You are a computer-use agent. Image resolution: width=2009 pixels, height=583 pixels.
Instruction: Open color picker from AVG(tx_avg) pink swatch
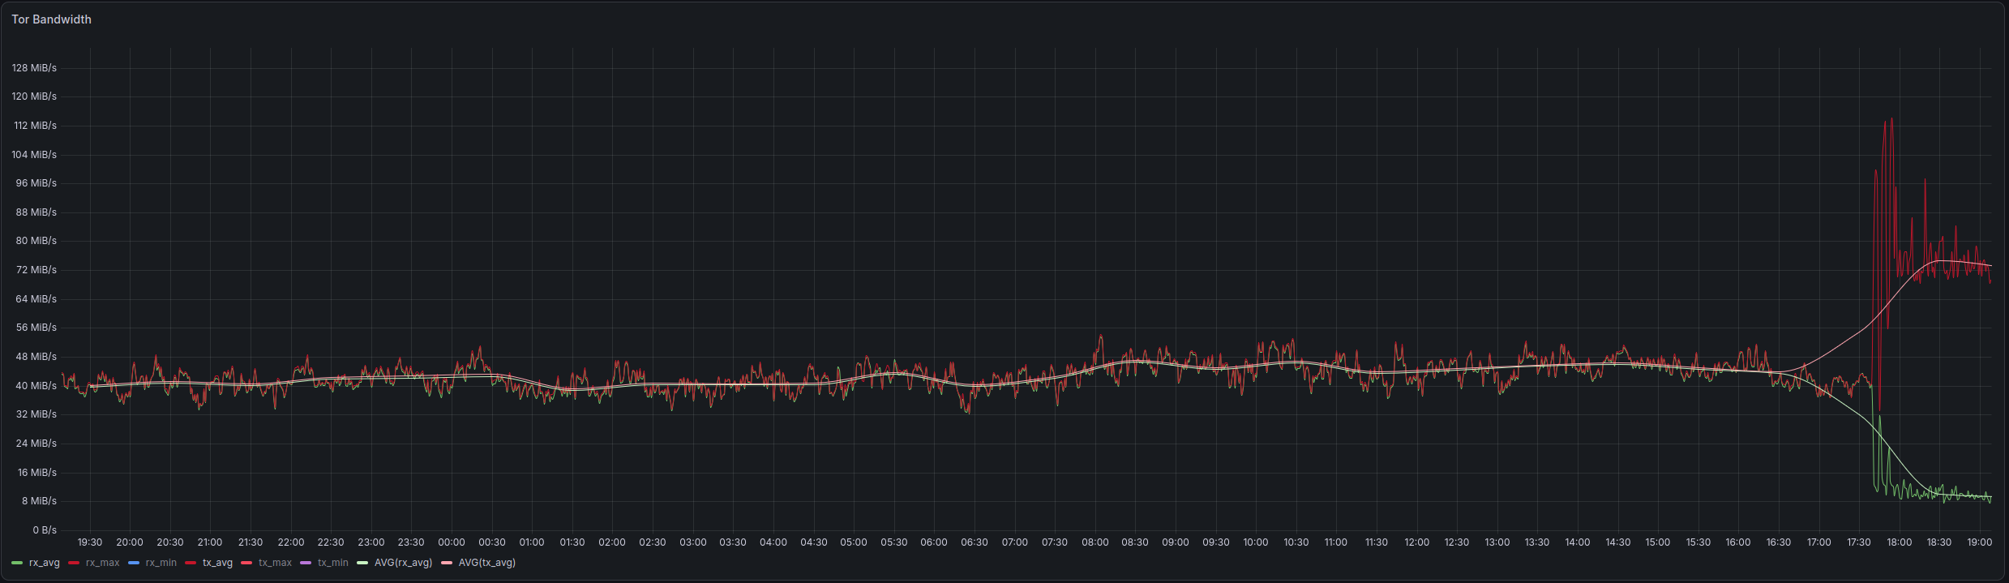pyautogui.click(x=447, y=563)
